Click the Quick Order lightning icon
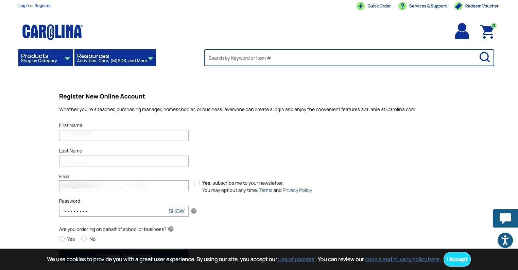Viewport: 518px width, 270px height. (360, 6)
